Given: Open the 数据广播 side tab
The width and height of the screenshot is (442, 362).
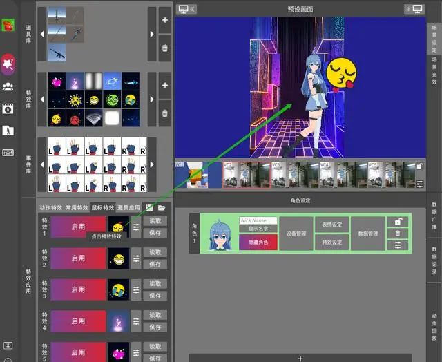Looking at the screenshot, I should pos(434,216).
